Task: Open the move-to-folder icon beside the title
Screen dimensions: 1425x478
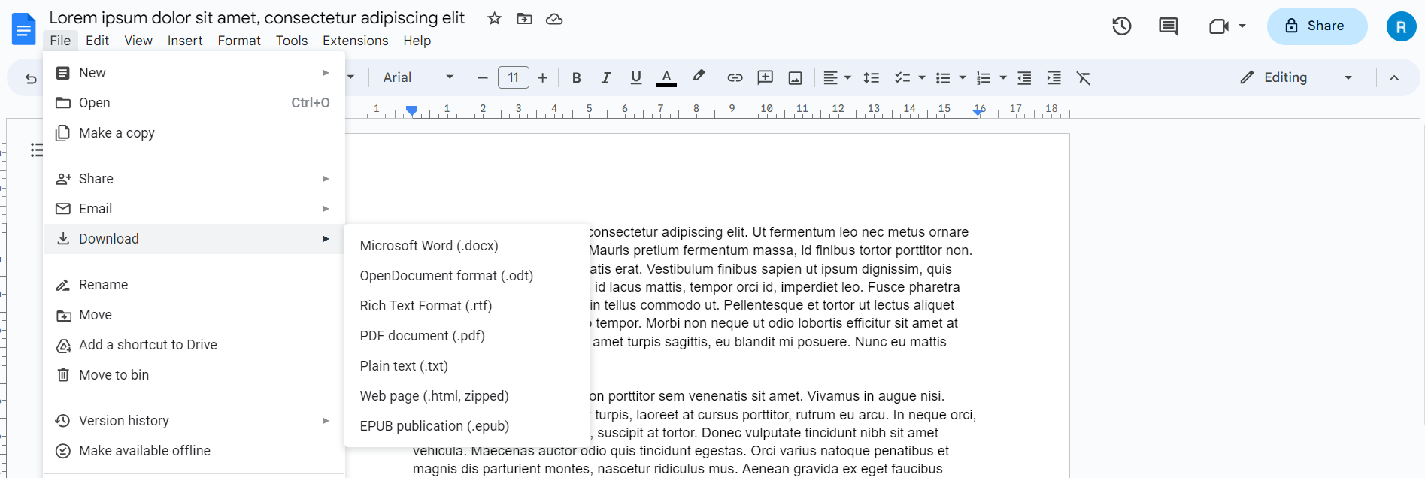Action: pyautogui.click(x=524, y=19)
